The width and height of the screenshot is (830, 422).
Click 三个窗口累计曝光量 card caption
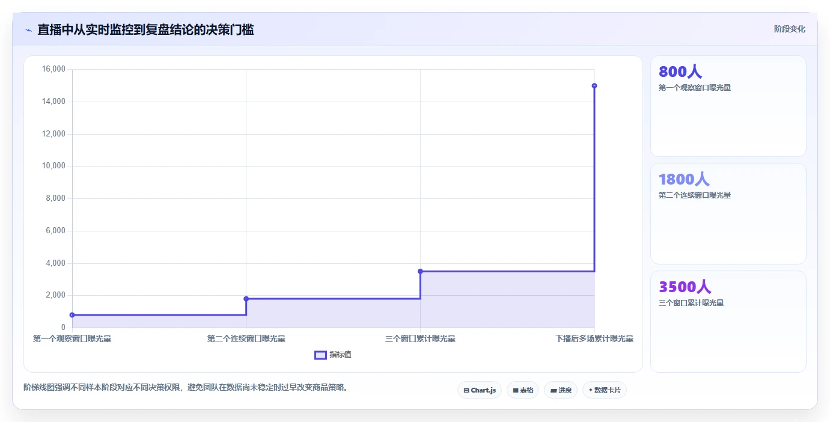pos(691,303)
